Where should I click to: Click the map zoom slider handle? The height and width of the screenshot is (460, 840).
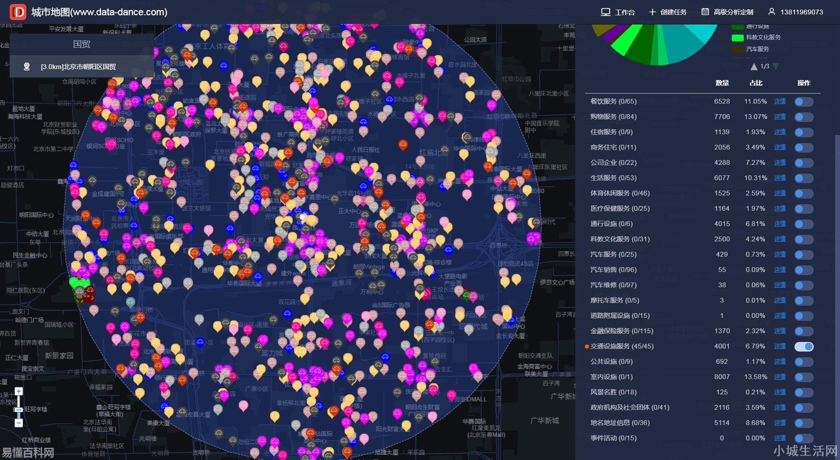[x=18, y=410]
